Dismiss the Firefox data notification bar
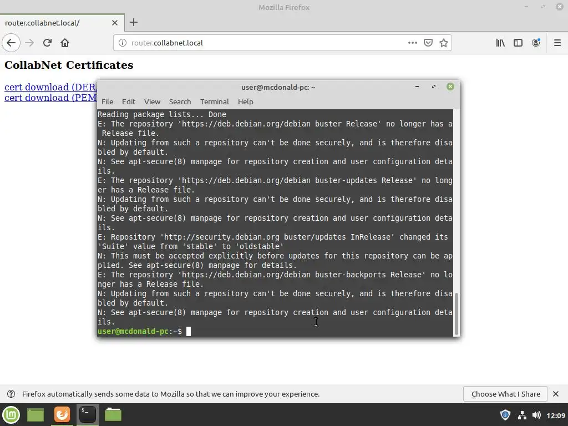 coord(556,394)
